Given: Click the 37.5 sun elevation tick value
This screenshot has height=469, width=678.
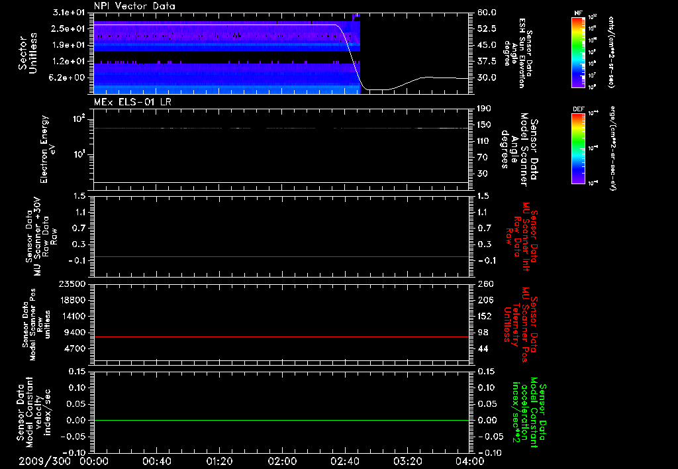Looking at the screenshot, I should point(487,62).
